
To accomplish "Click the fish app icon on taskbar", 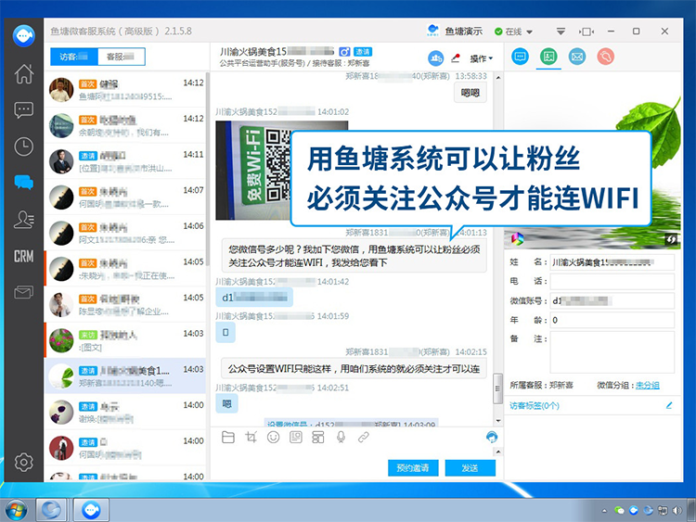I will pyautogui.click(x=91, y=510).
